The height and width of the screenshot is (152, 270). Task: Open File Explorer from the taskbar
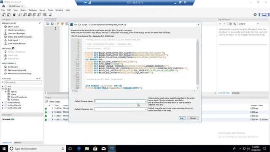(87, 149)
